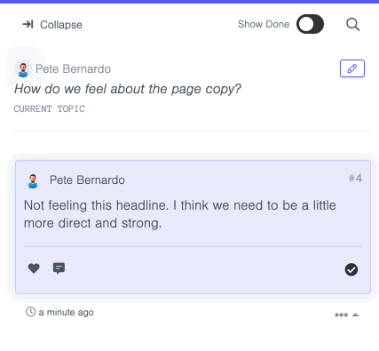
Task: Collapse the comment with the up caret
Action: (x=355, y=315)
